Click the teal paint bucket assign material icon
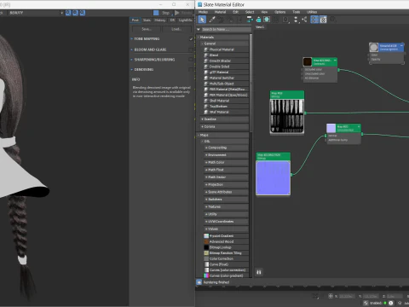Image resolution: width=409 pixels, height=307 pixels. (258, 20)
